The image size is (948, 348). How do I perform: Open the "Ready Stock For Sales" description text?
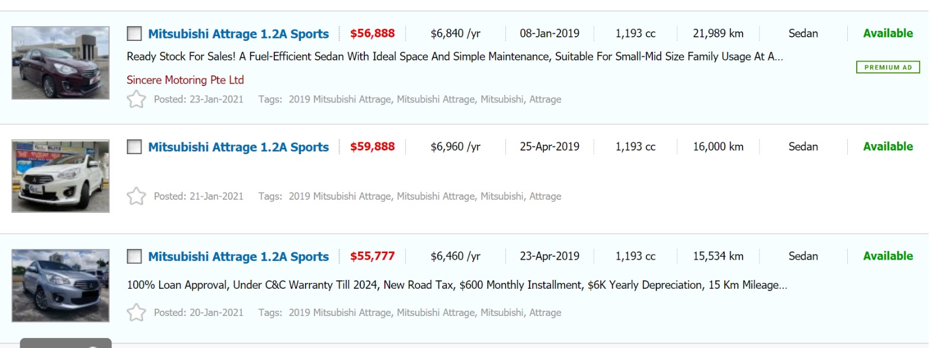pos(454,57)
